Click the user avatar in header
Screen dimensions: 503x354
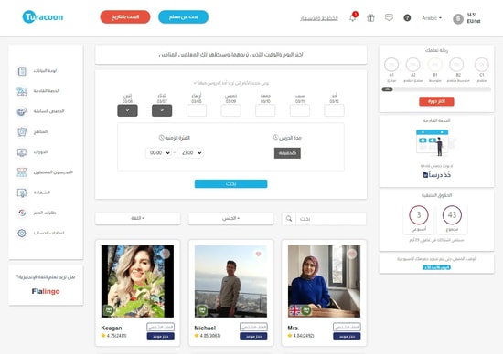[458, 19]
